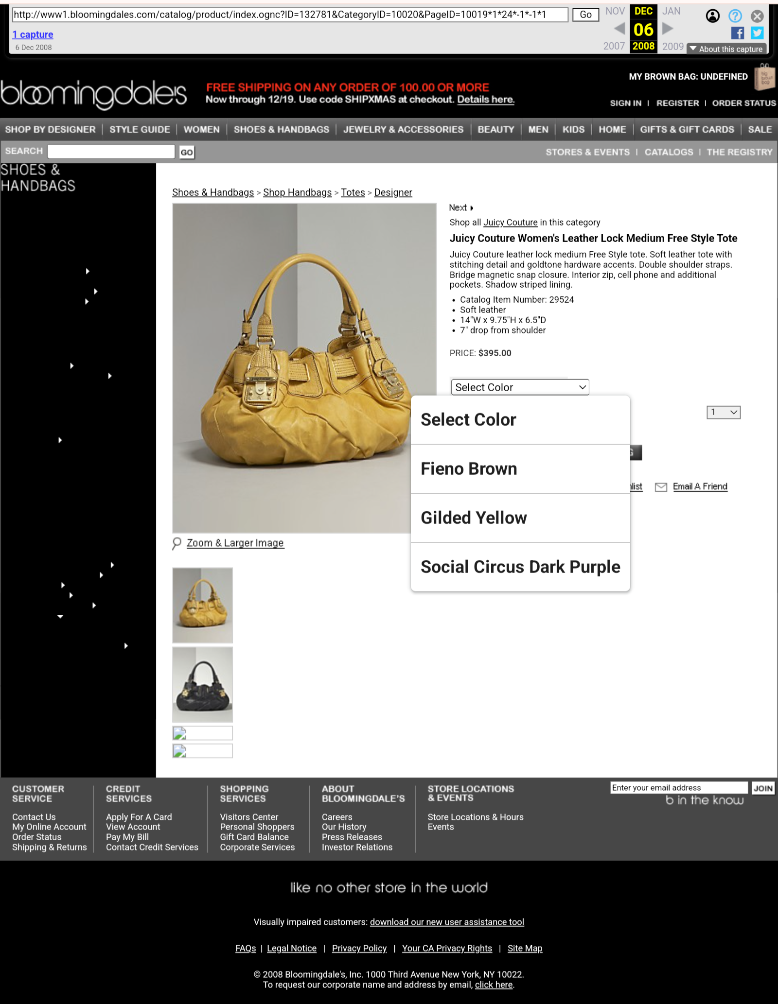Screen dimensions: 778x1004
Task: Open Jewelry & Accessories menu
Action: [x=403, y=129]
